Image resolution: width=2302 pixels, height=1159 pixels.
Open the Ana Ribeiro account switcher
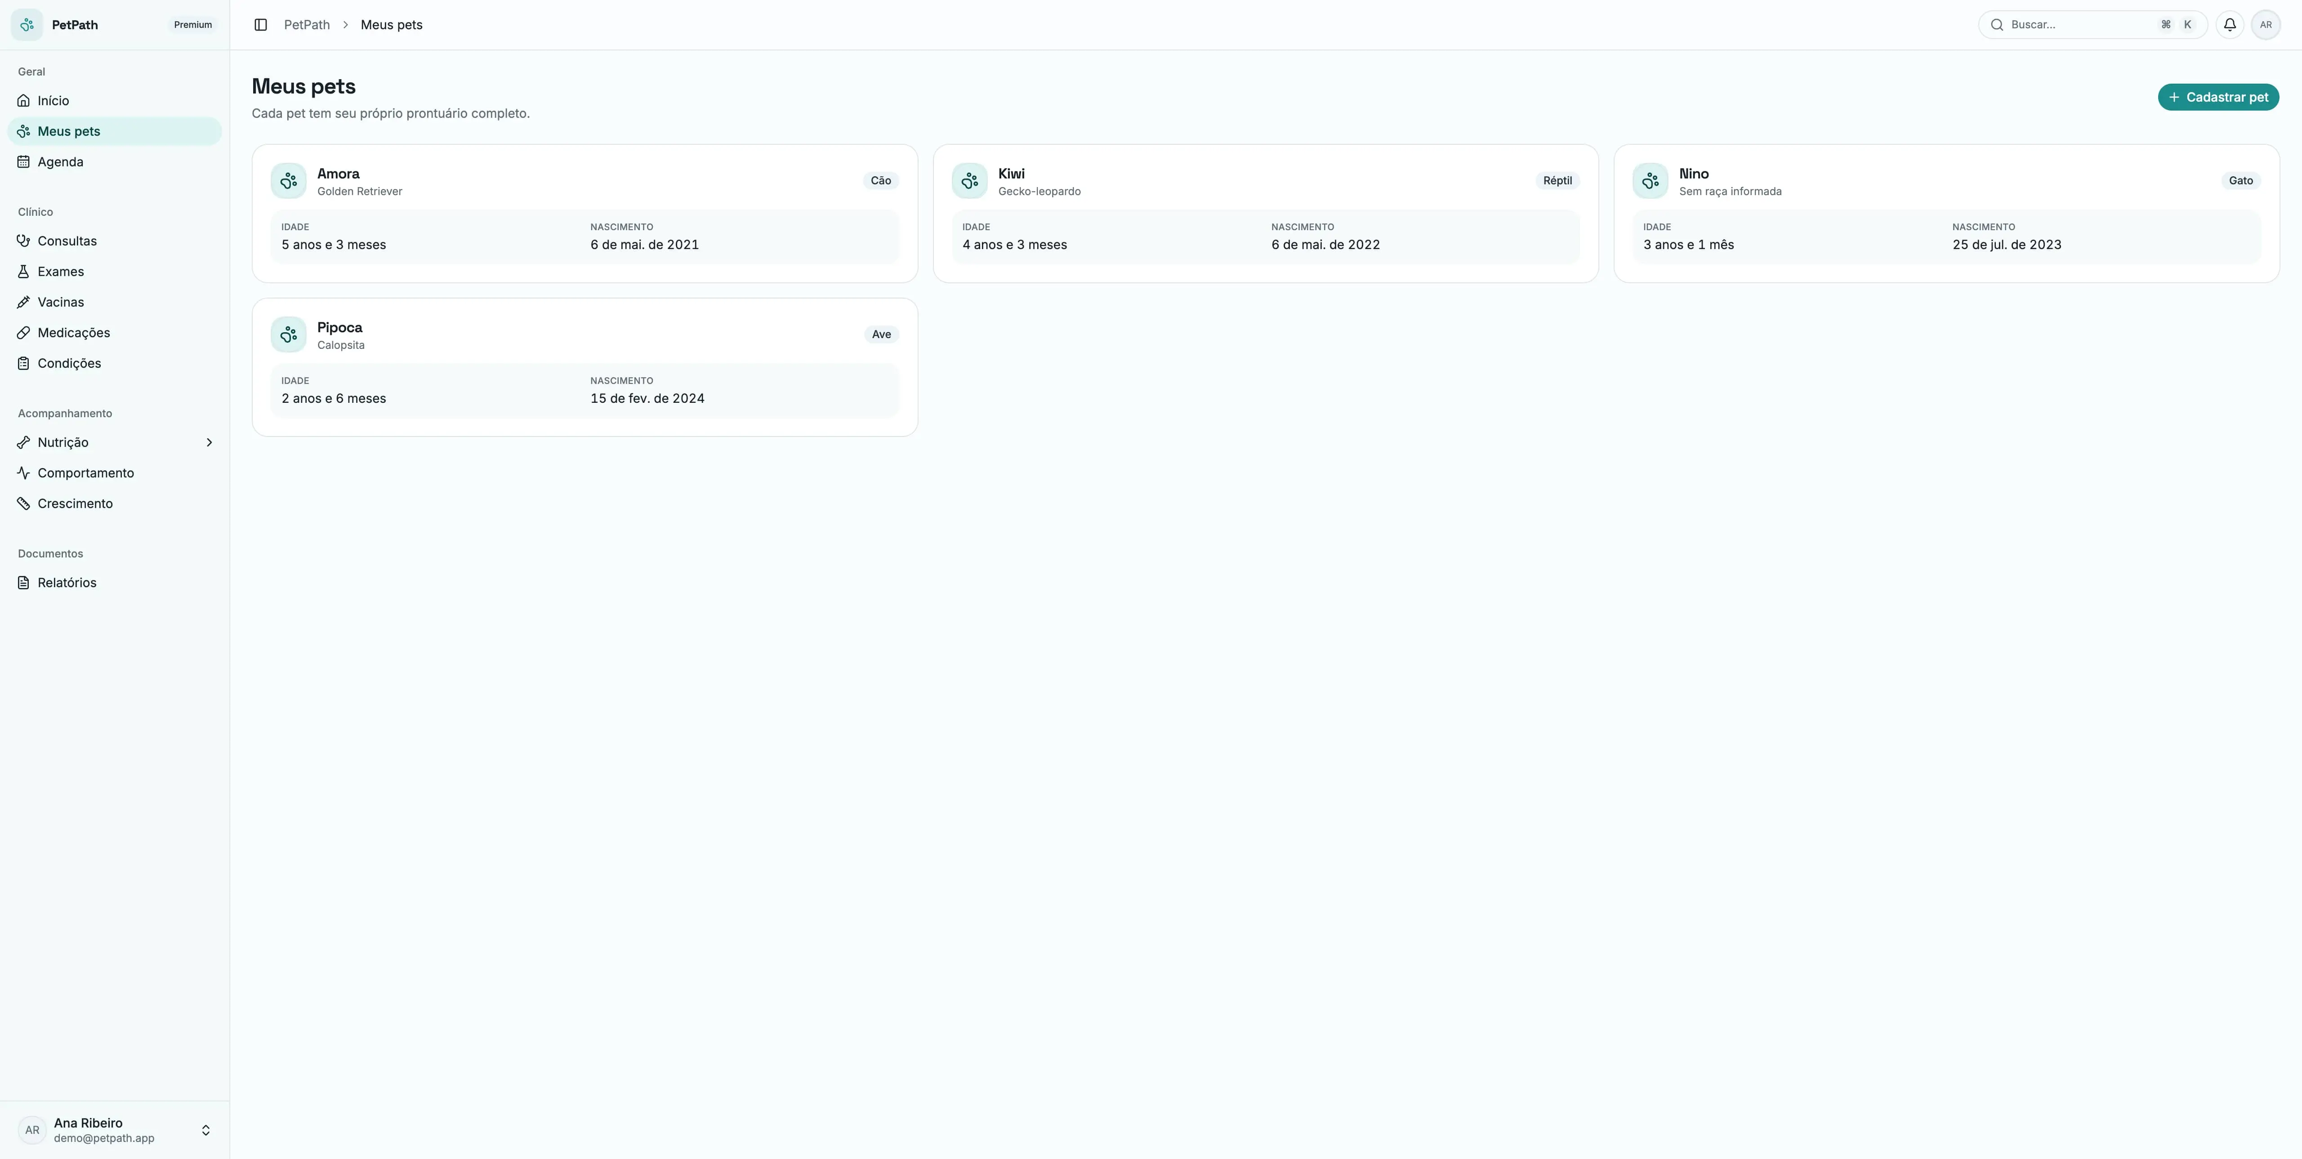coord(114,1130)
